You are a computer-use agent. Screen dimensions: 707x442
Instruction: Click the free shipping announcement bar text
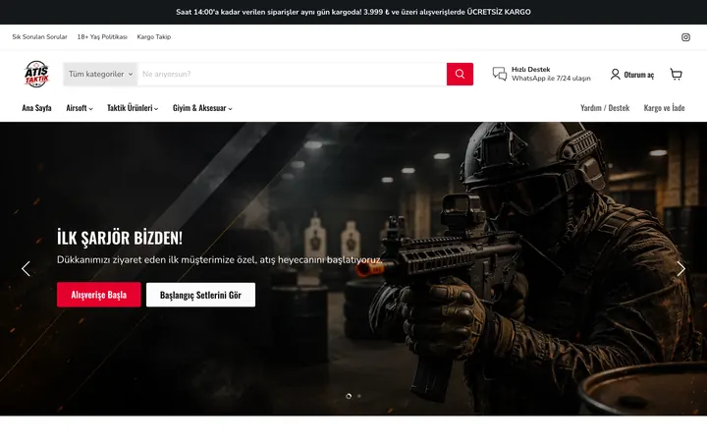point(353,12)
